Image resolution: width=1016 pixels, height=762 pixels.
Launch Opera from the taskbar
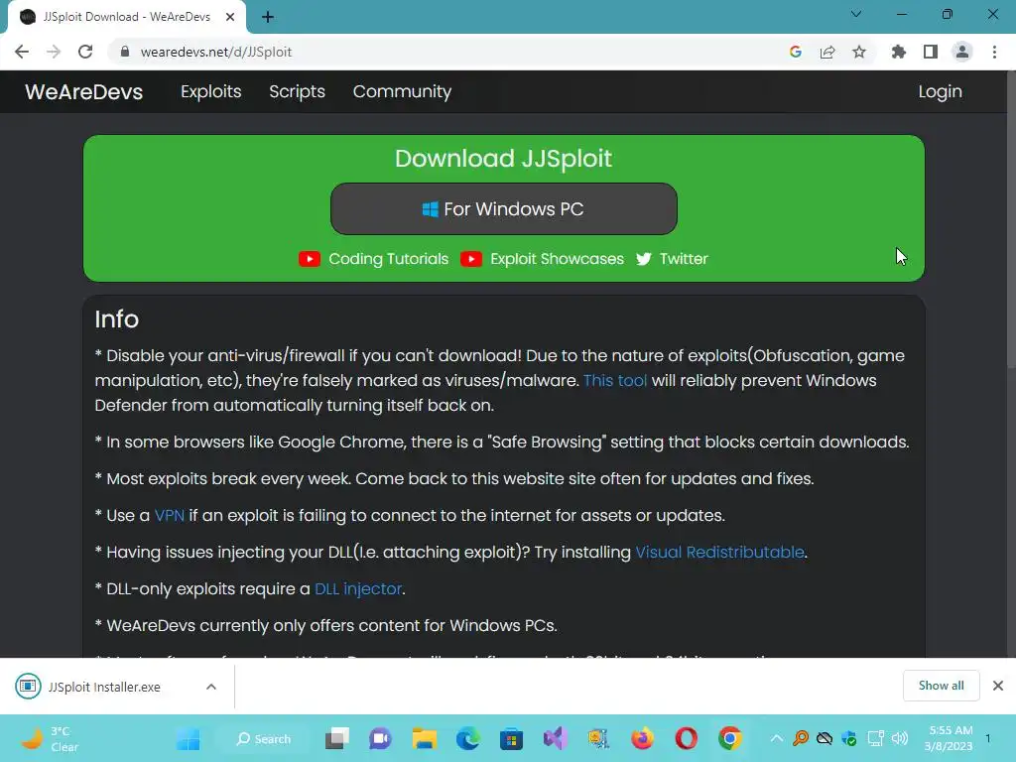point(687,738)
